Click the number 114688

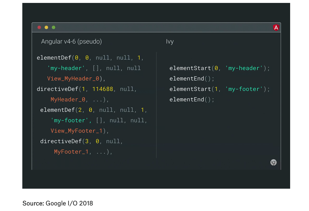pyautogui.click(x=103, y=89)
